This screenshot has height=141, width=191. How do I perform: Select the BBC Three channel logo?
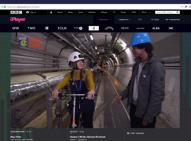tap(47, 28)
